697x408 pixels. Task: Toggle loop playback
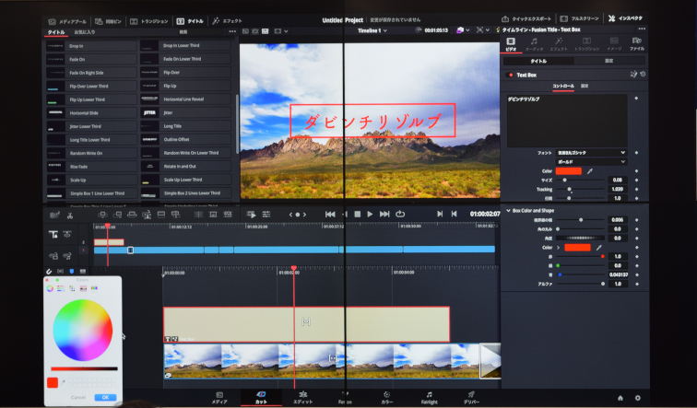(x=400, y=214)
